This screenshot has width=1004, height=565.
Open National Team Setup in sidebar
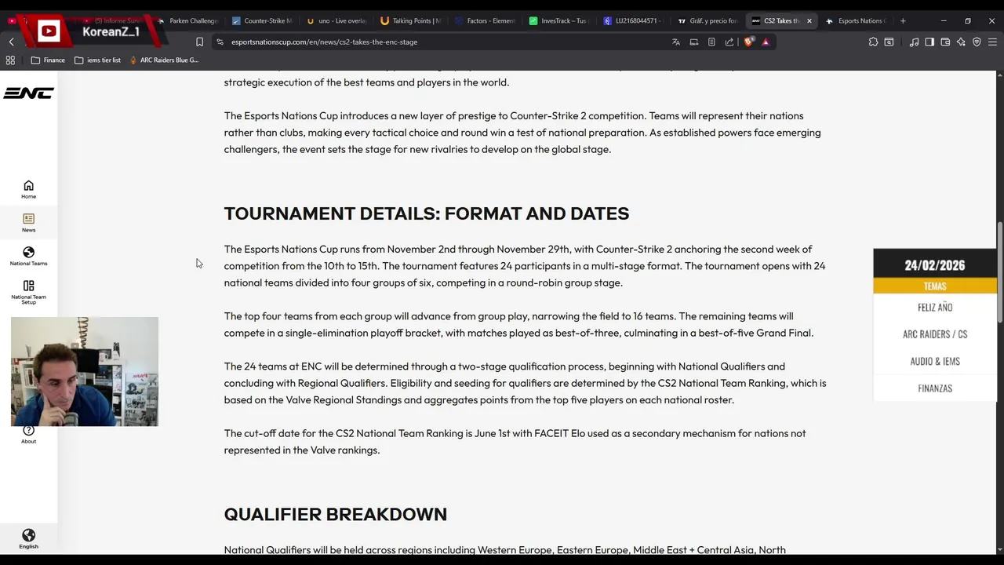[x=28, y=293]
